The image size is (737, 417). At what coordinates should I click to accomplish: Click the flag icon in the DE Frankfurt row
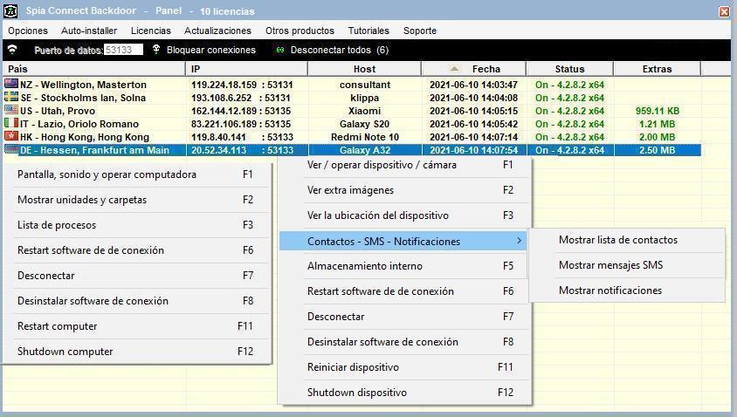coord(11,150)
